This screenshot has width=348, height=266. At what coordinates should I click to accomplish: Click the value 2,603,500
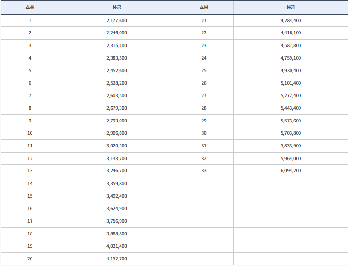117,96
